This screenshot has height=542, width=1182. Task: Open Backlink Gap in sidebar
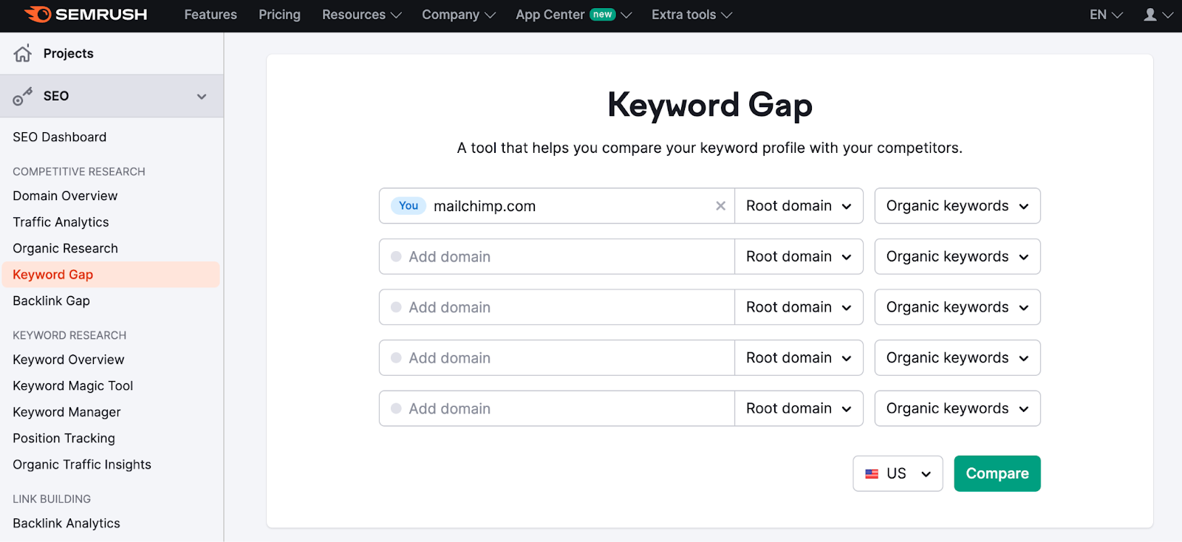[x=51, y=301]
